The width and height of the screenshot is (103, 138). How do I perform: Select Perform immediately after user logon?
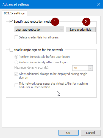click(16, 62)
